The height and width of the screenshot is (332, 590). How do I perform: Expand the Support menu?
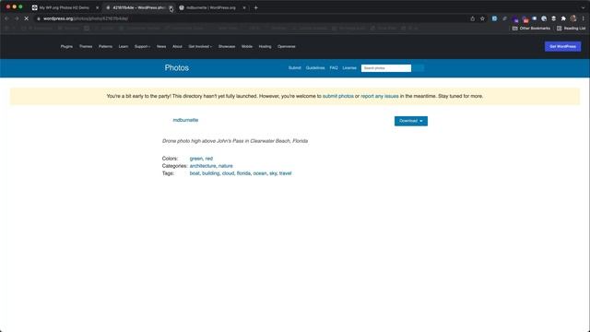142,46
